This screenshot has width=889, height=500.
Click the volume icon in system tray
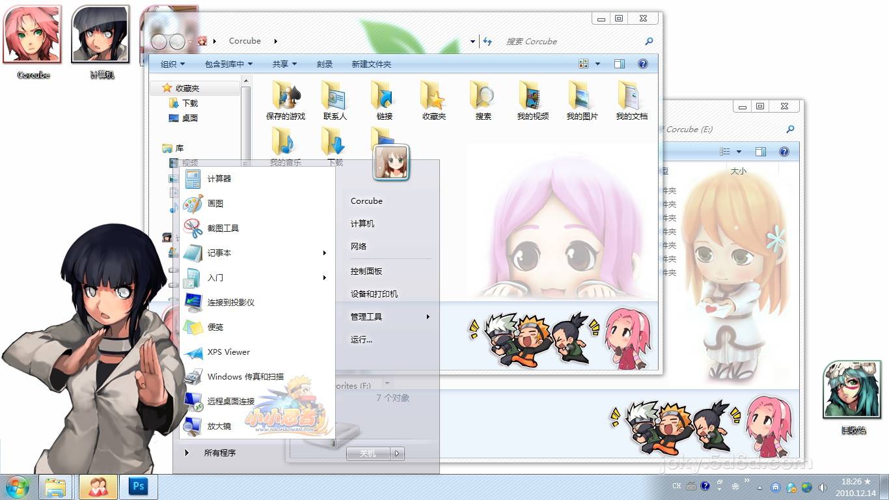(x=823, y=487)
